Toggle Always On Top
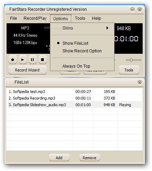Viewport: 152px width, 171px height. pyautogui.click(x=82, y=66)
